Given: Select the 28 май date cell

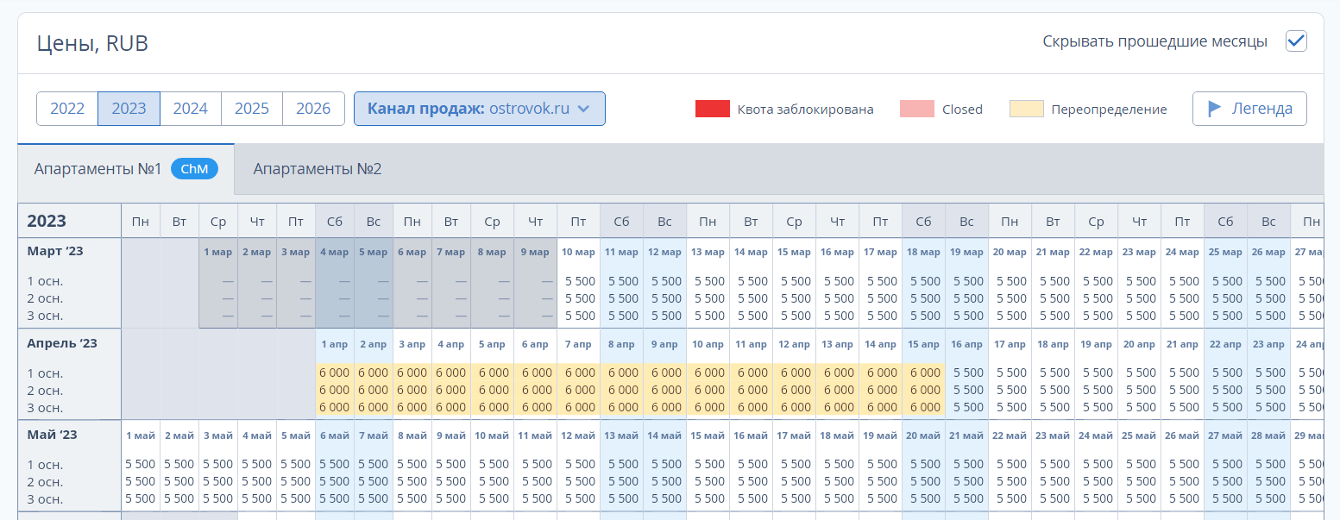Looking at the screenshot, I should (x=1269, y=435).
